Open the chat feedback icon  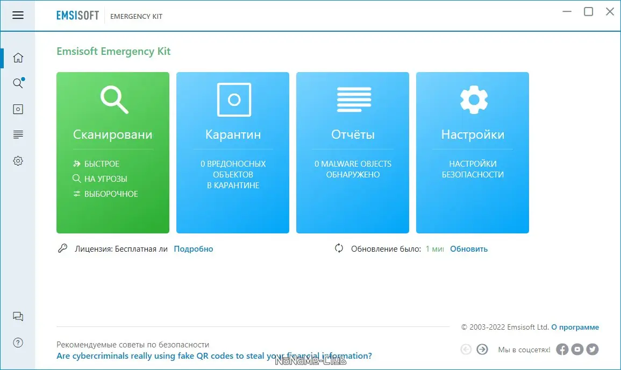(x=18, y=316)
